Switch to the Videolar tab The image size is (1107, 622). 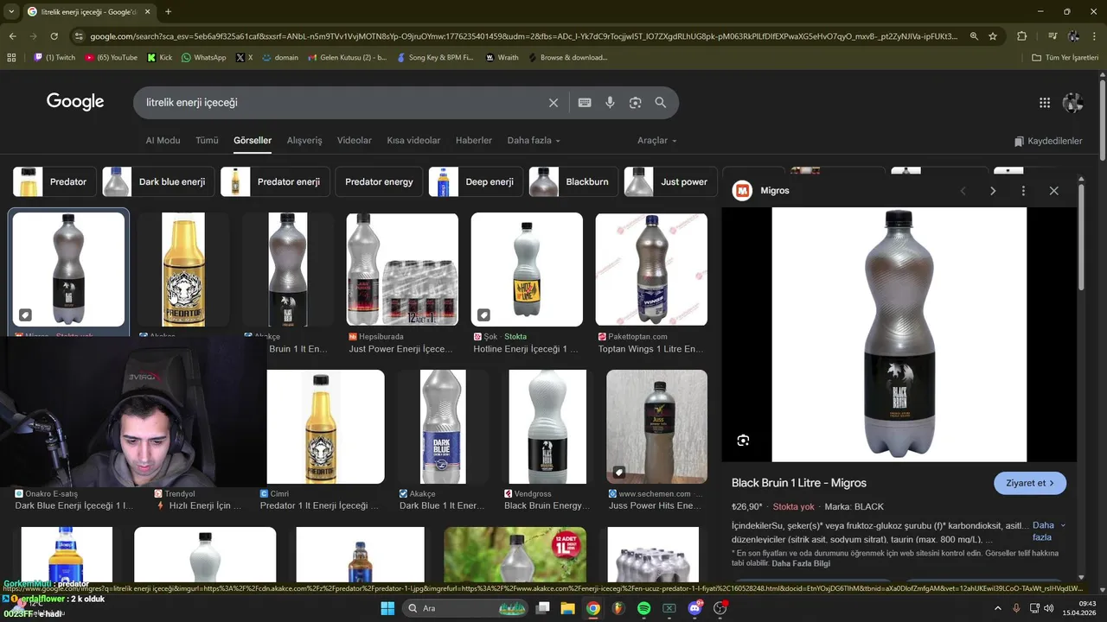(x=355, y=141)
